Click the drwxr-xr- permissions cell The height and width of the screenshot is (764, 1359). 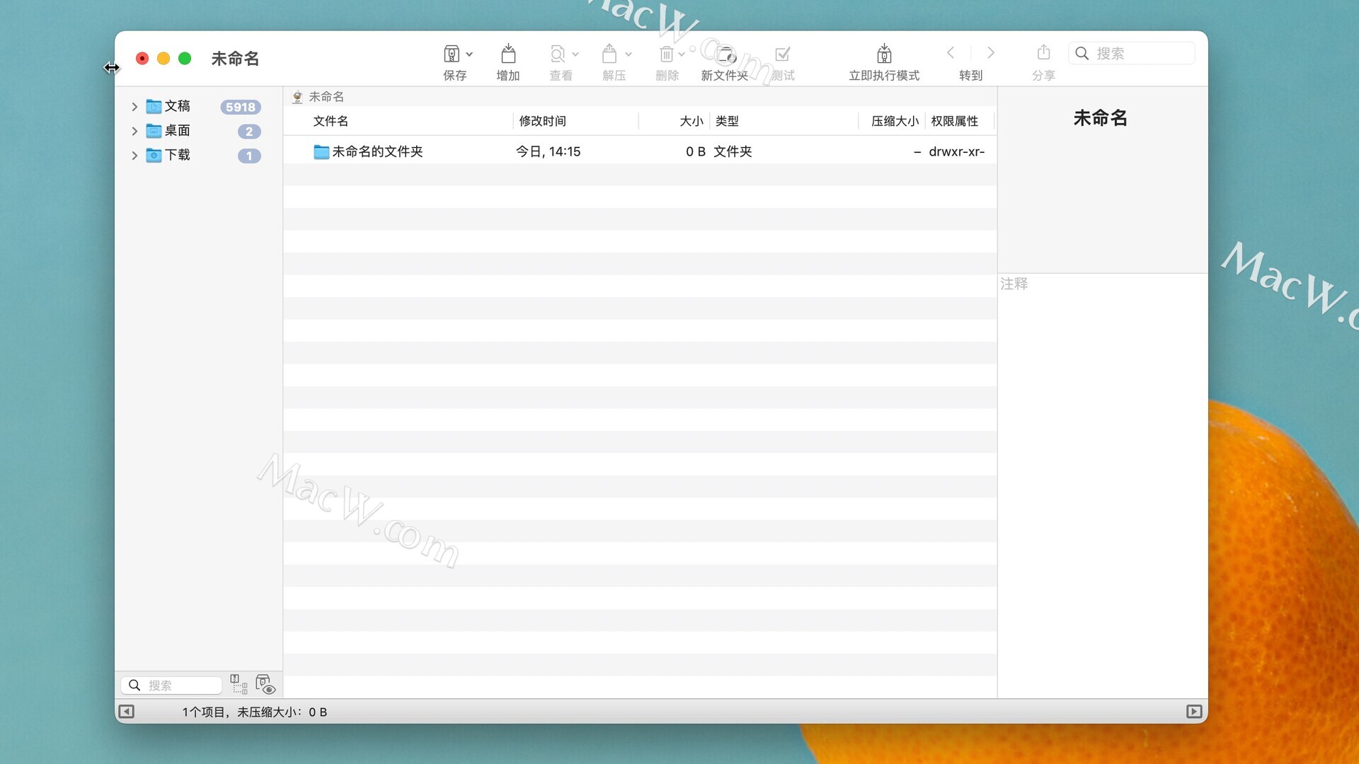[956, 151]
